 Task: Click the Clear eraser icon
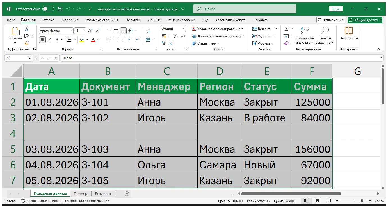click(x=286, y=43)
